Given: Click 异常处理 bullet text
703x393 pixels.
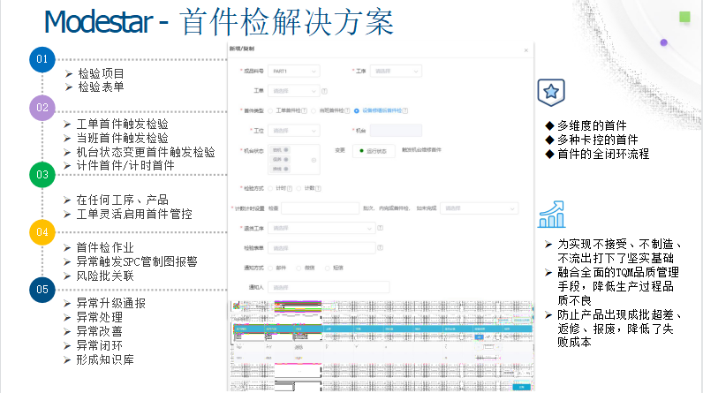Looking at the screenshot, I should pyautogui.click(x=99, y=317).
